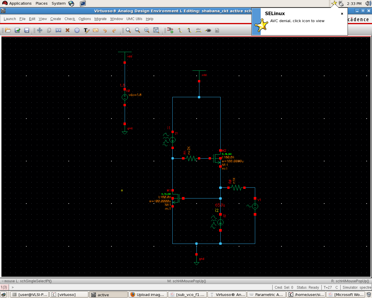
Task: Click the Save floppy disk icon
Action: coord(27,30)
